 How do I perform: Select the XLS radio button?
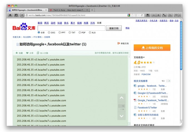(x=90, y=32)
